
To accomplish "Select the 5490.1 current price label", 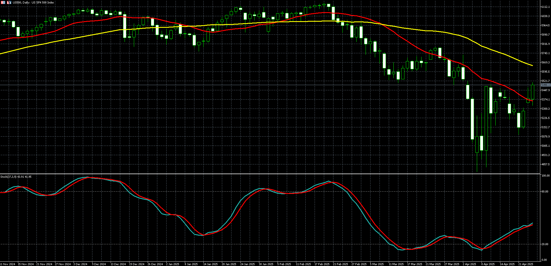I will (x=545, y=85).
